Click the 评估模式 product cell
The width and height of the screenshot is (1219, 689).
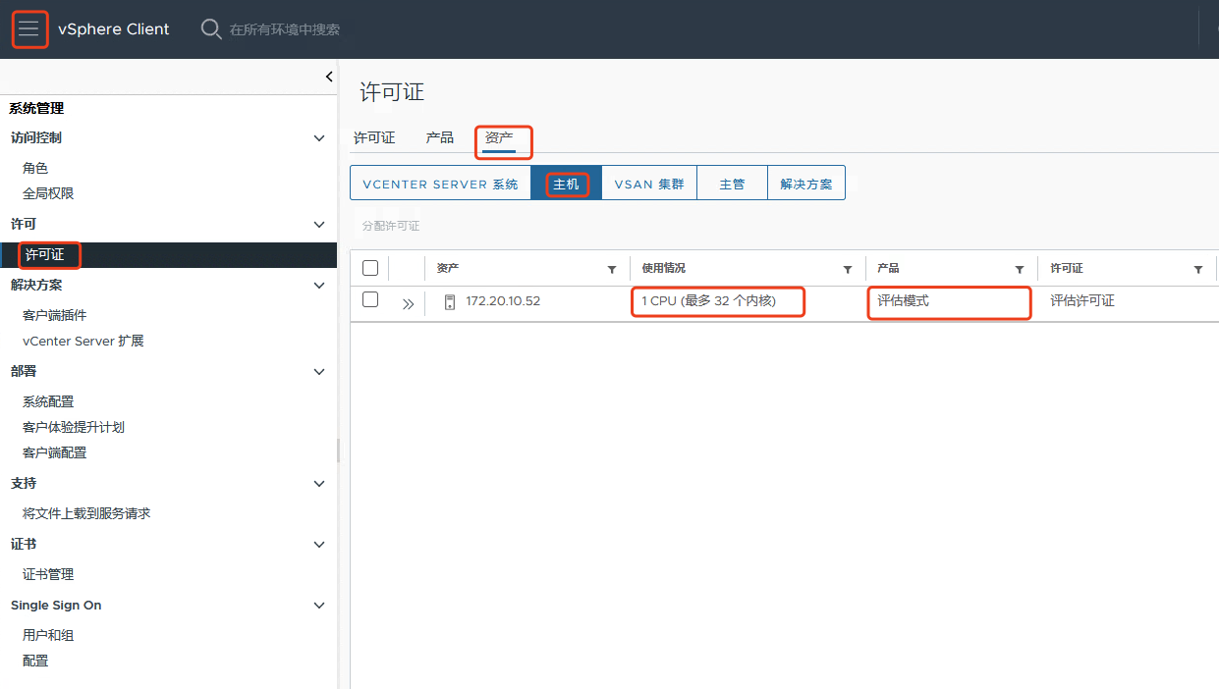(903, 301)
